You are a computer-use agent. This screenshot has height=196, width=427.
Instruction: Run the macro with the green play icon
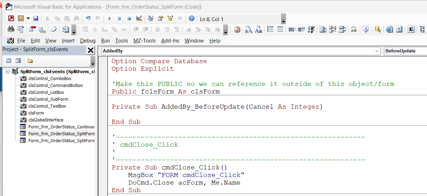coord(110,19)
